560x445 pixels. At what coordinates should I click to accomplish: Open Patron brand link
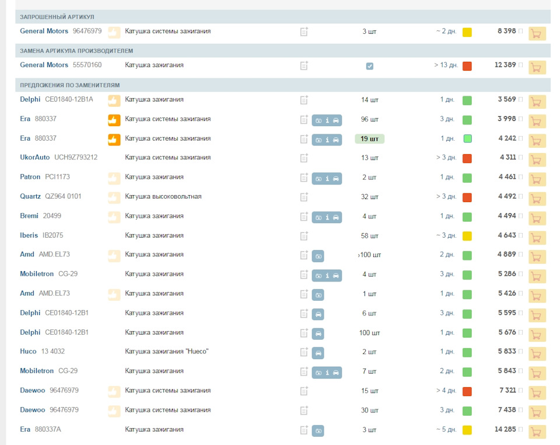pos(30,177)
